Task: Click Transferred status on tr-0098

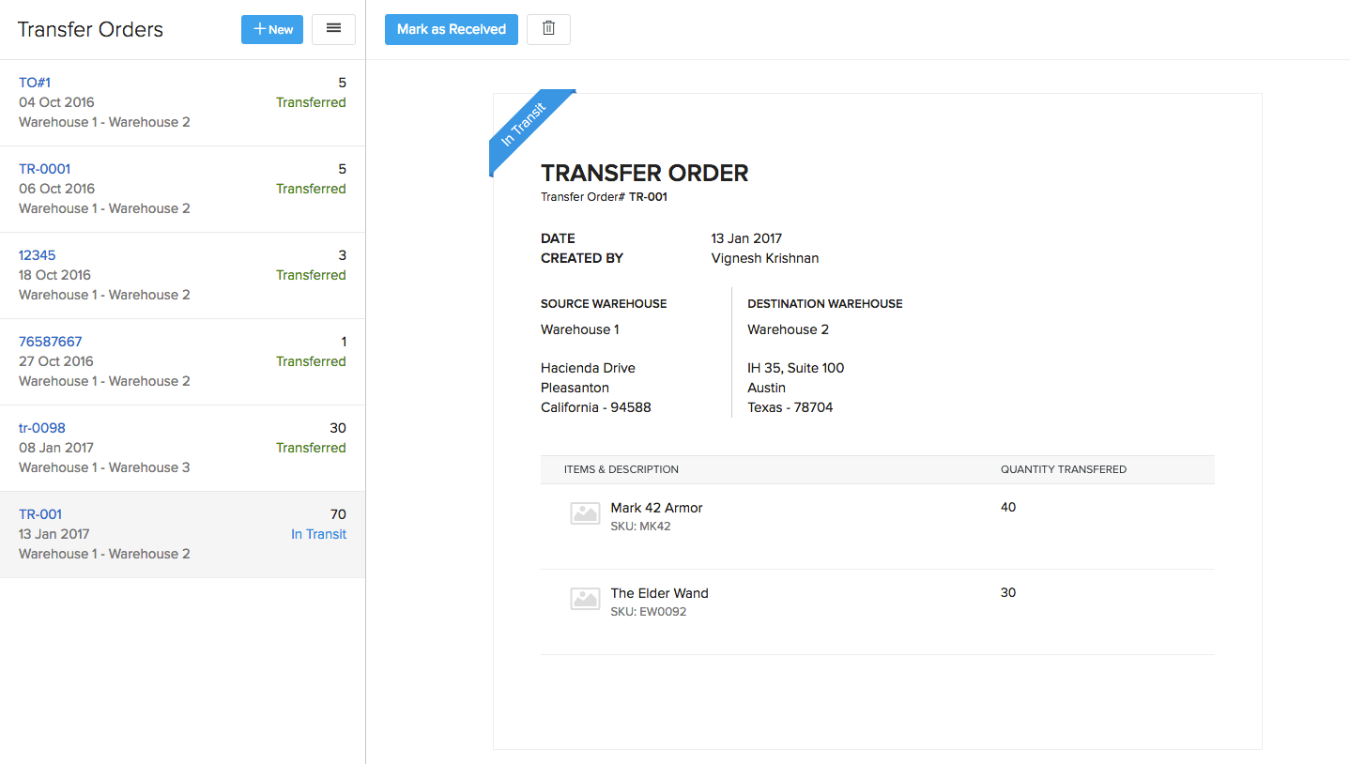Action: (x=311, y=448)
